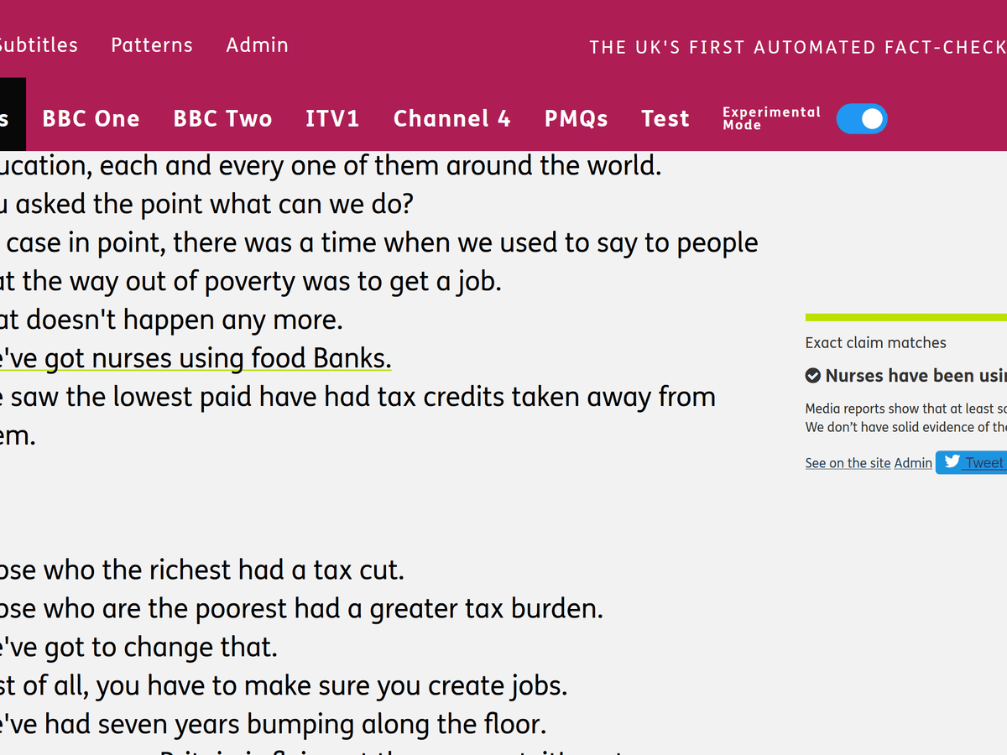Toggle the Experimental Mode switch
The height and width of the screenshot is (755, 1007).
click(x=862, y=119)
